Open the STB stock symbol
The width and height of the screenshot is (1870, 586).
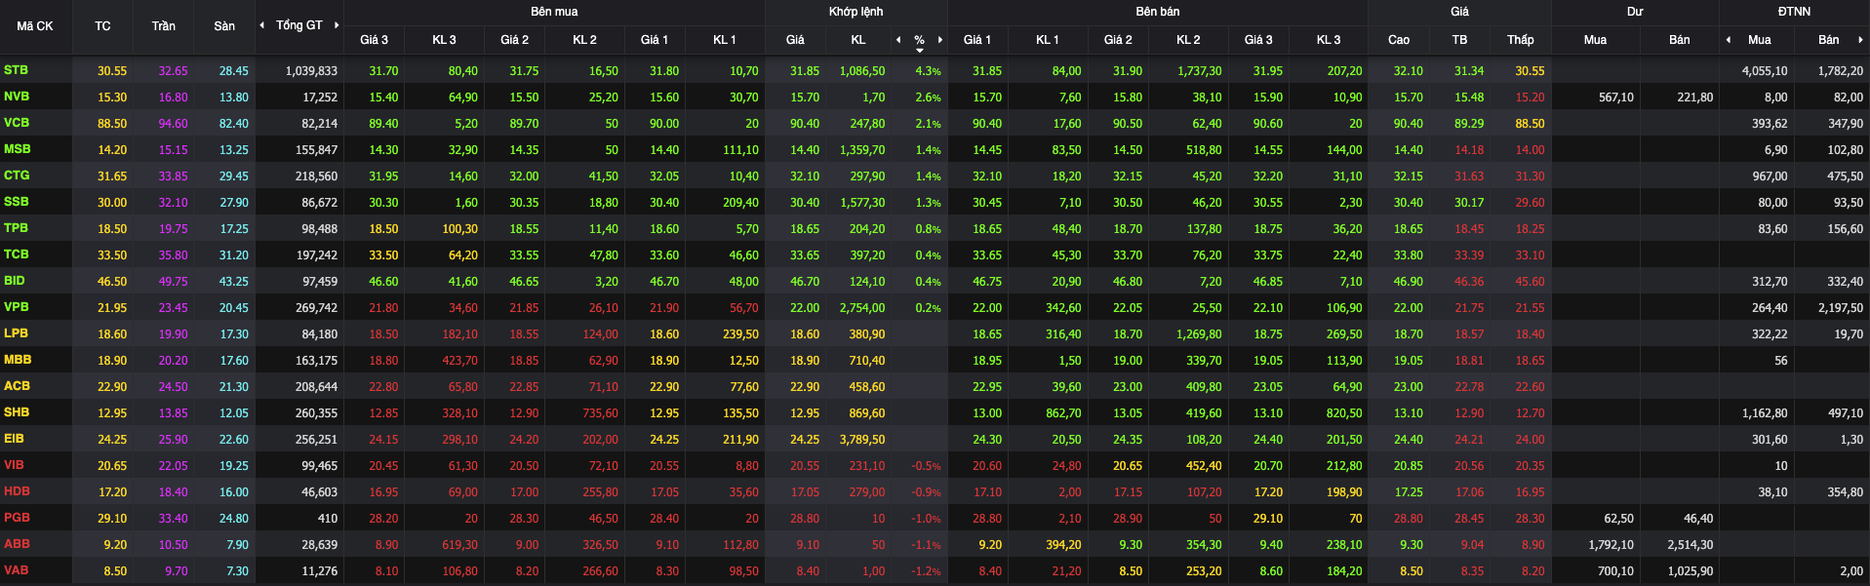pyautogui.click(x=16, y=70)
